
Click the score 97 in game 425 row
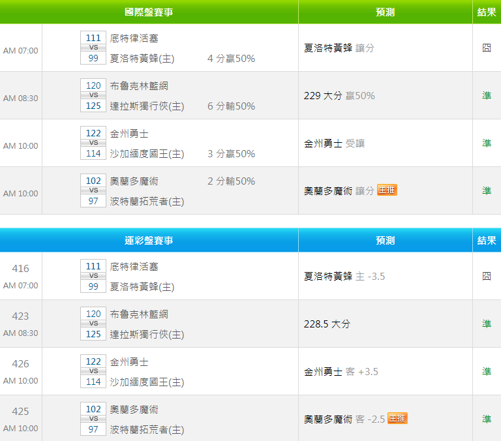coord(93,429)
